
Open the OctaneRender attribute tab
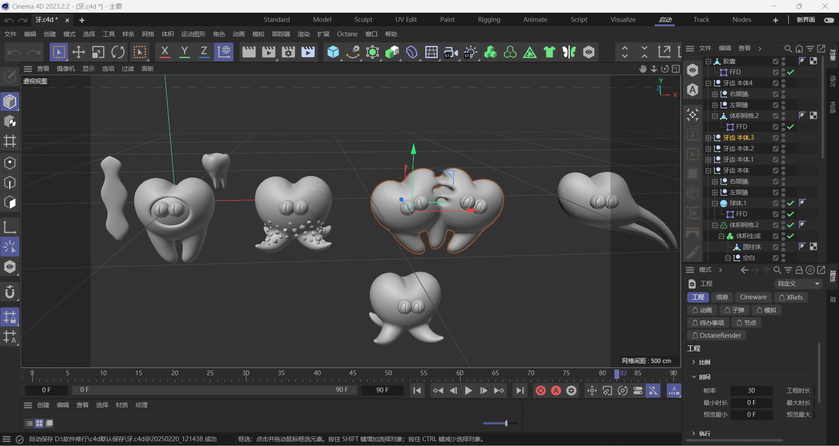tap(716, 335)
